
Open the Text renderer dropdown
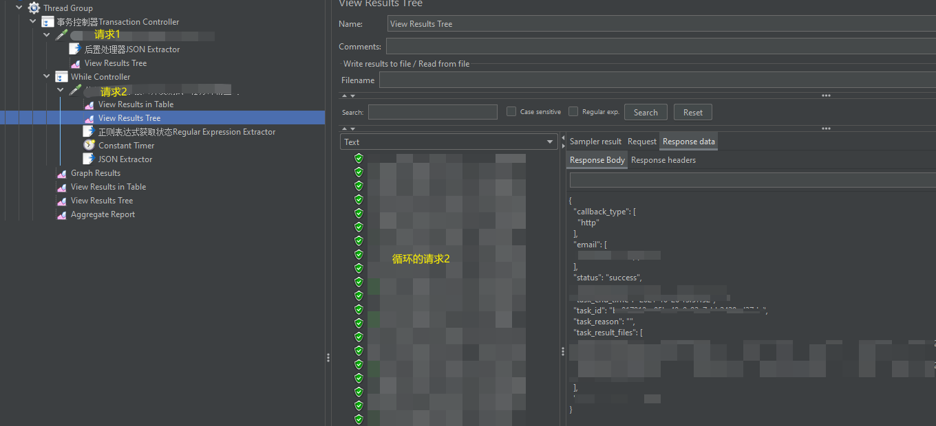coord(449,142)
